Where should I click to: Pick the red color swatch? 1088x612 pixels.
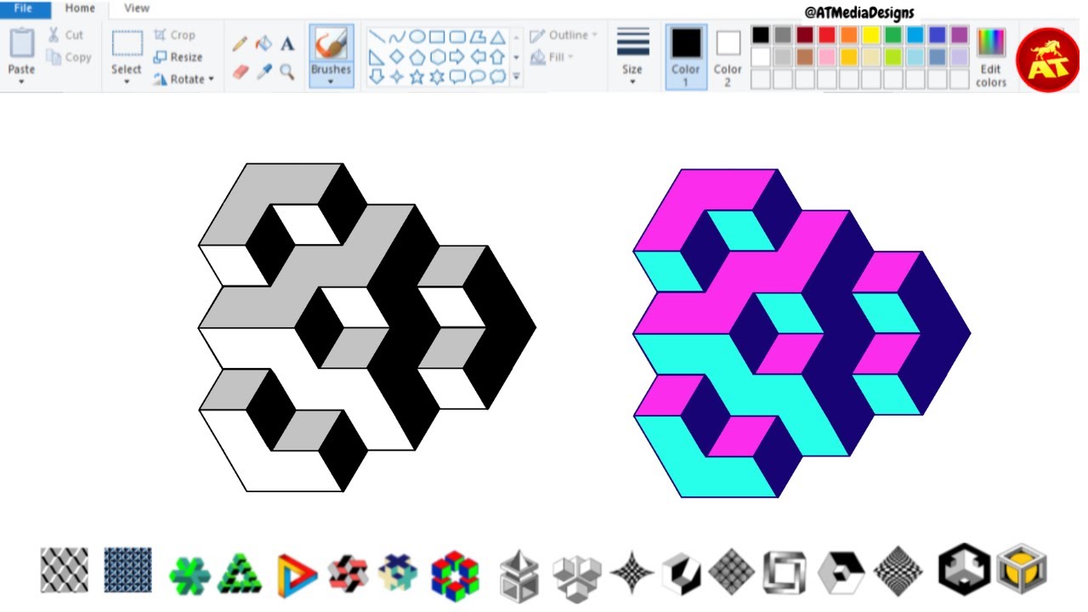pyautogui.click(x=827, y=35)
